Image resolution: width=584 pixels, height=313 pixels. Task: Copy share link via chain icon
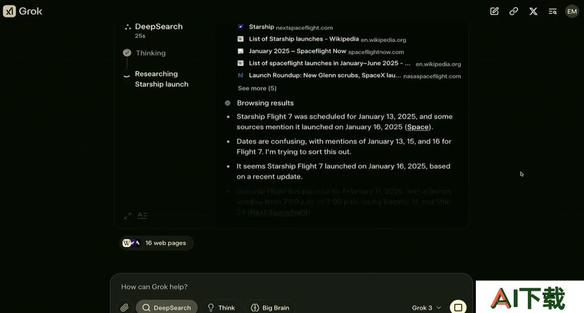coord(514,11)
